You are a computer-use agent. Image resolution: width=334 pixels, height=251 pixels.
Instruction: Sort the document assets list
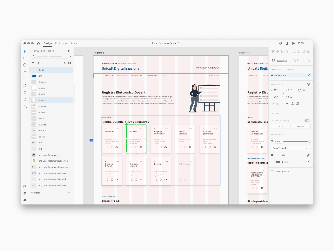[38, 63]
